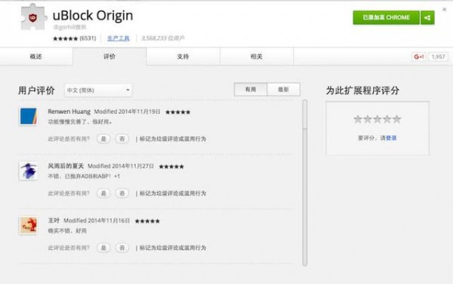The height and width of the screenshot is (284, 453).
Task: Switch to the 评价 tab
Action: [109, 56]
